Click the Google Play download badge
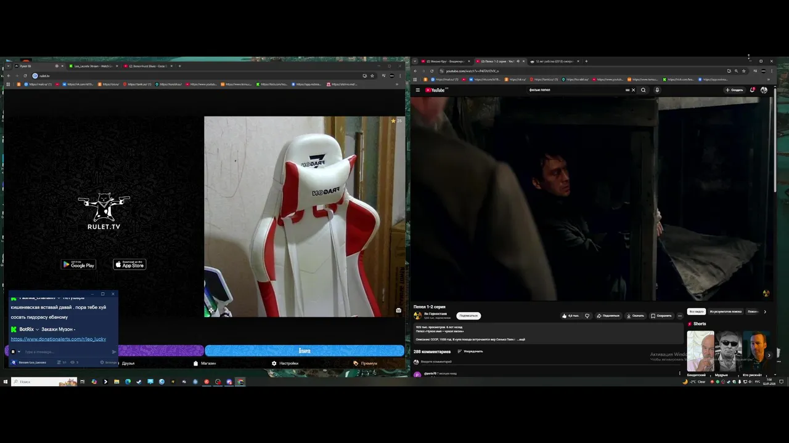This screenshot has width=789, height=443. (x=79, y=265)
